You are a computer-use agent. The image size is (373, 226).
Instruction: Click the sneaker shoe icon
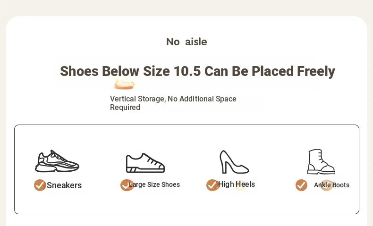57,161
